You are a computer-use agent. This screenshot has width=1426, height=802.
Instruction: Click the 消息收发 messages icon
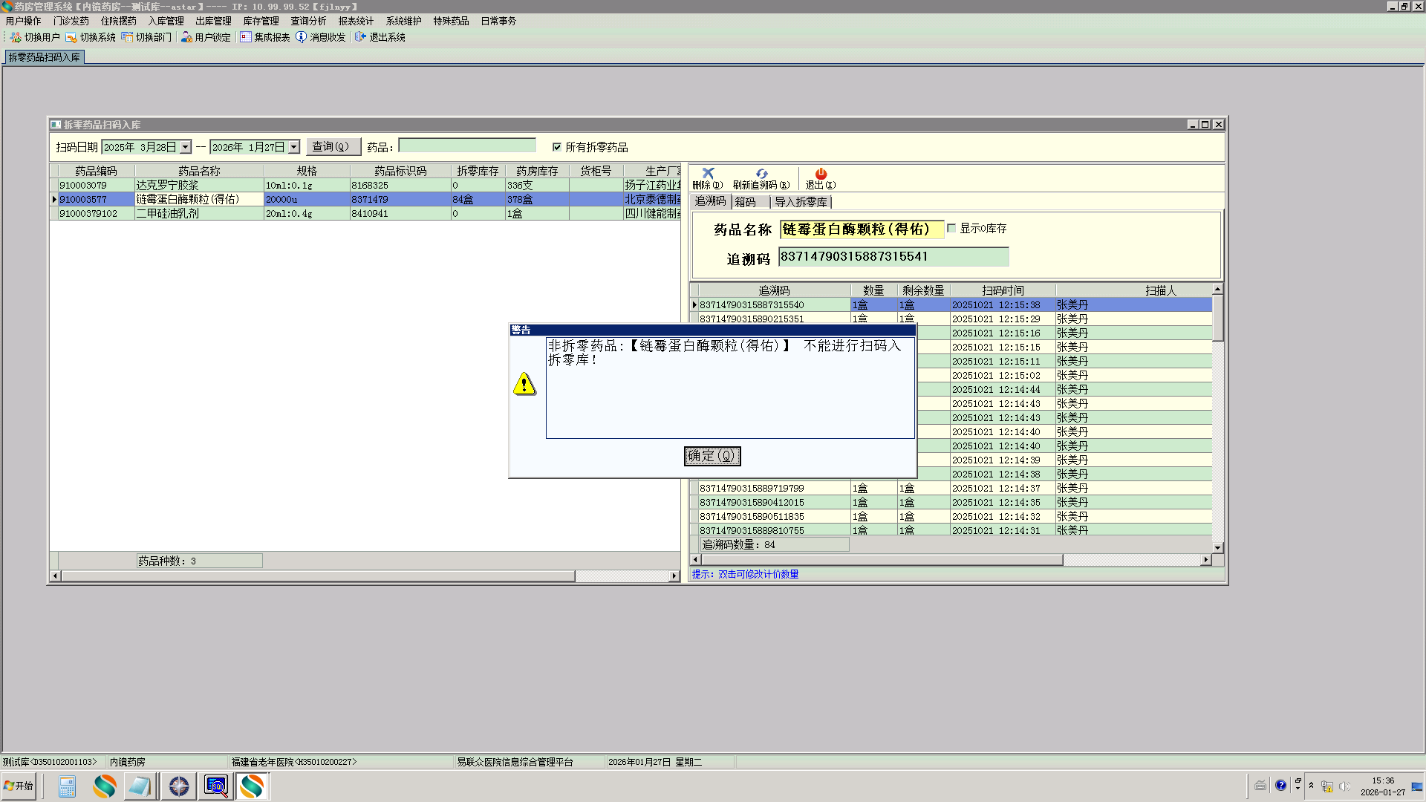301,37
